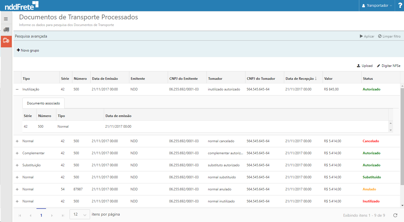Click the Upload button

pos(365,66)
